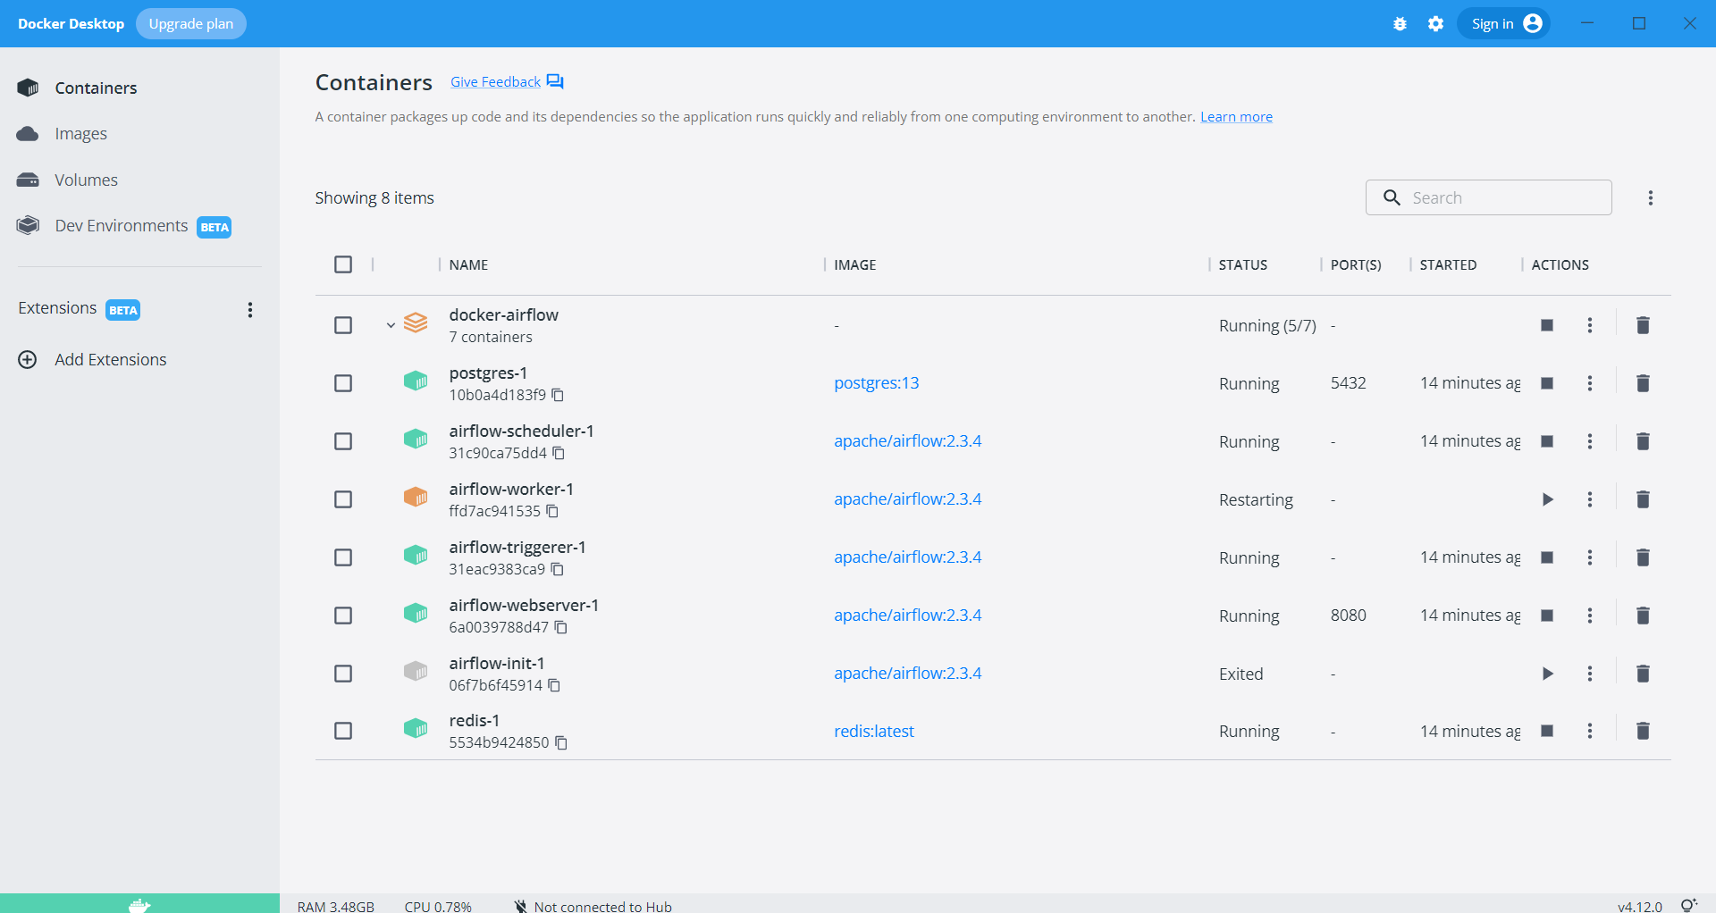Open the notifications icon near version
Image resolution: width=1716 pixels, height=913 pixels.
1688,905
